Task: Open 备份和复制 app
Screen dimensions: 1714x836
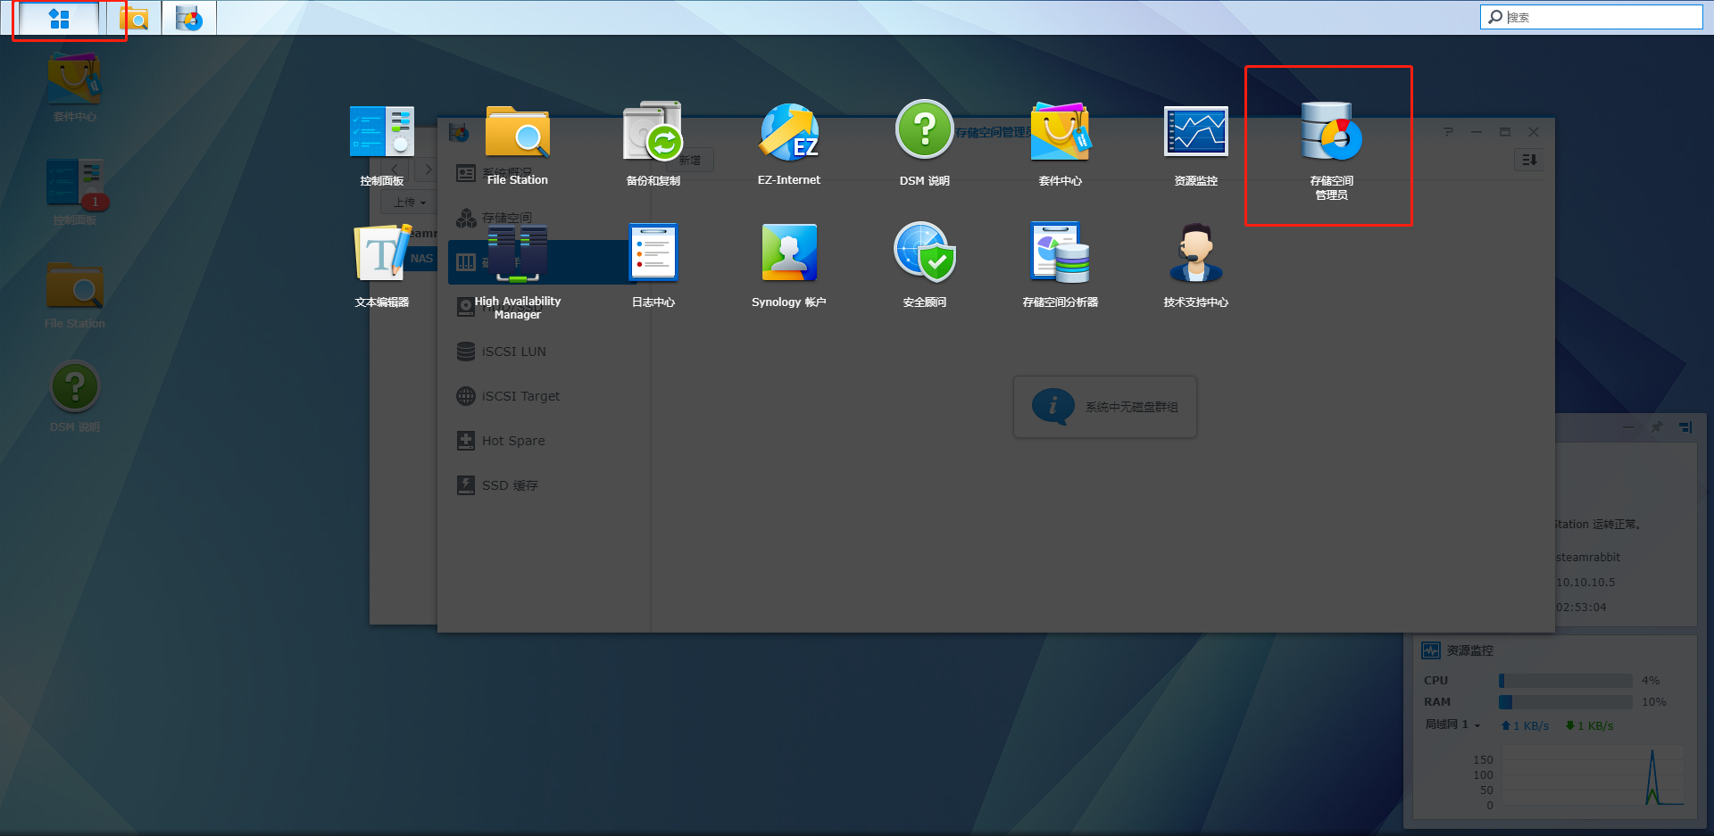Action: pyautogui.click(x=653, y=143)
